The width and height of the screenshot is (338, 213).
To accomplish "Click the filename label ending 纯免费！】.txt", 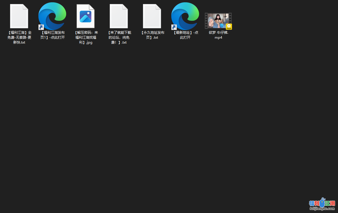I will (119, 38).
